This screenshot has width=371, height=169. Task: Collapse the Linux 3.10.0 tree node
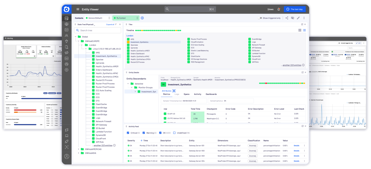point(86,49)
